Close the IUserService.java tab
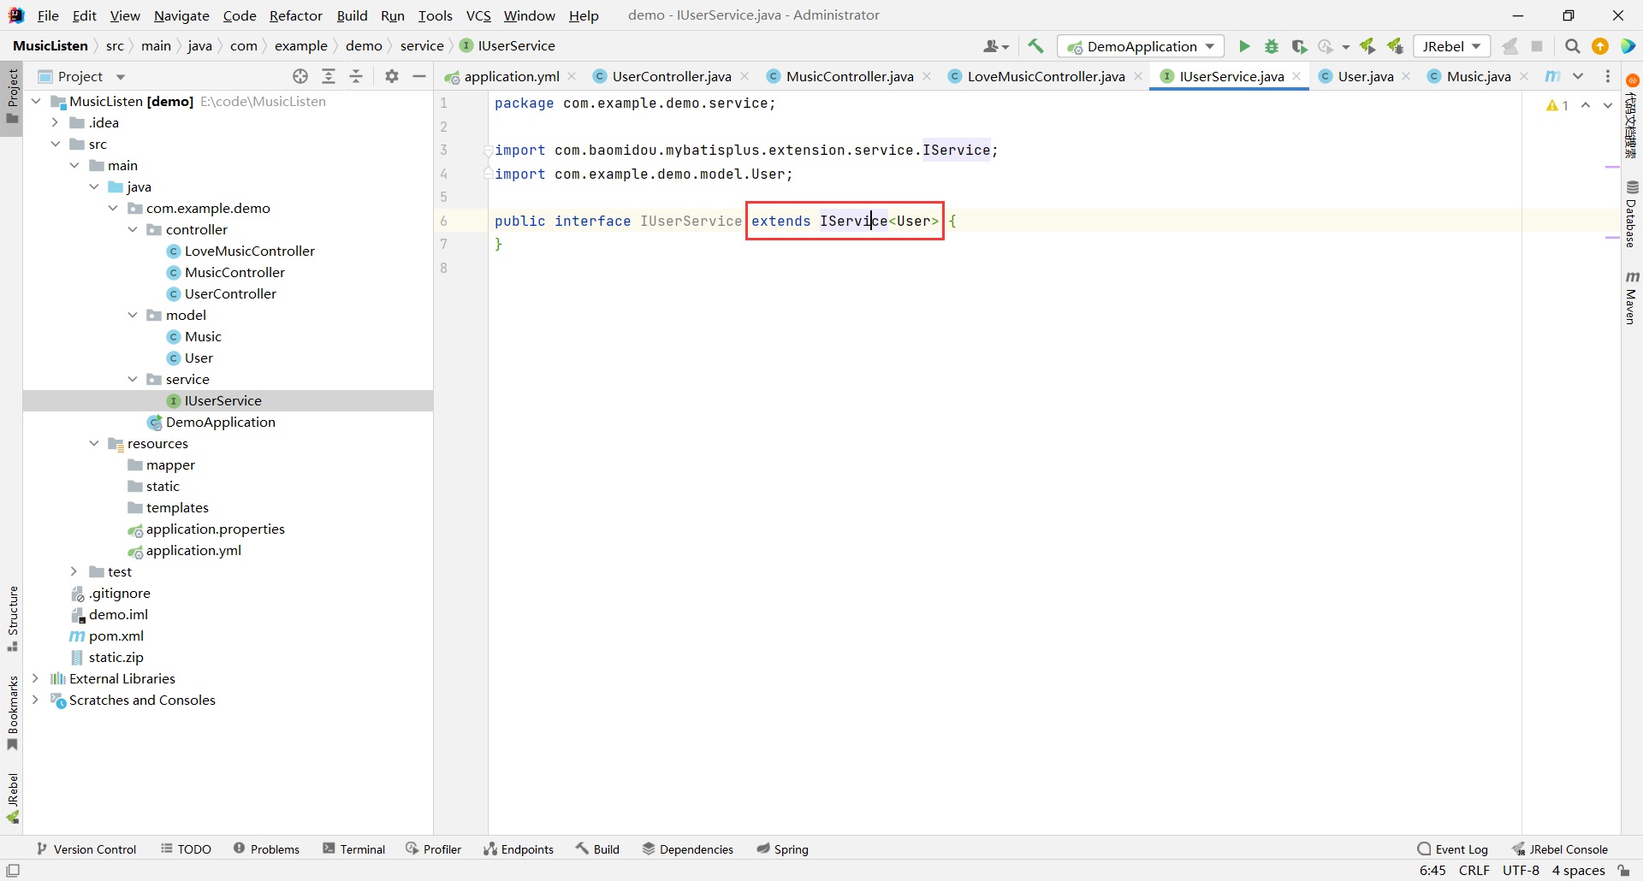 pos(1296,76)
